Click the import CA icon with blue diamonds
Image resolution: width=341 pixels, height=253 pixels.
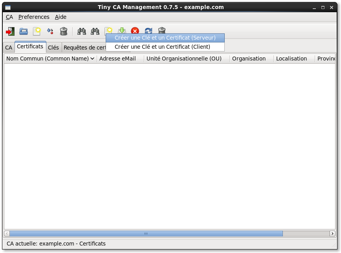[50, 31]
